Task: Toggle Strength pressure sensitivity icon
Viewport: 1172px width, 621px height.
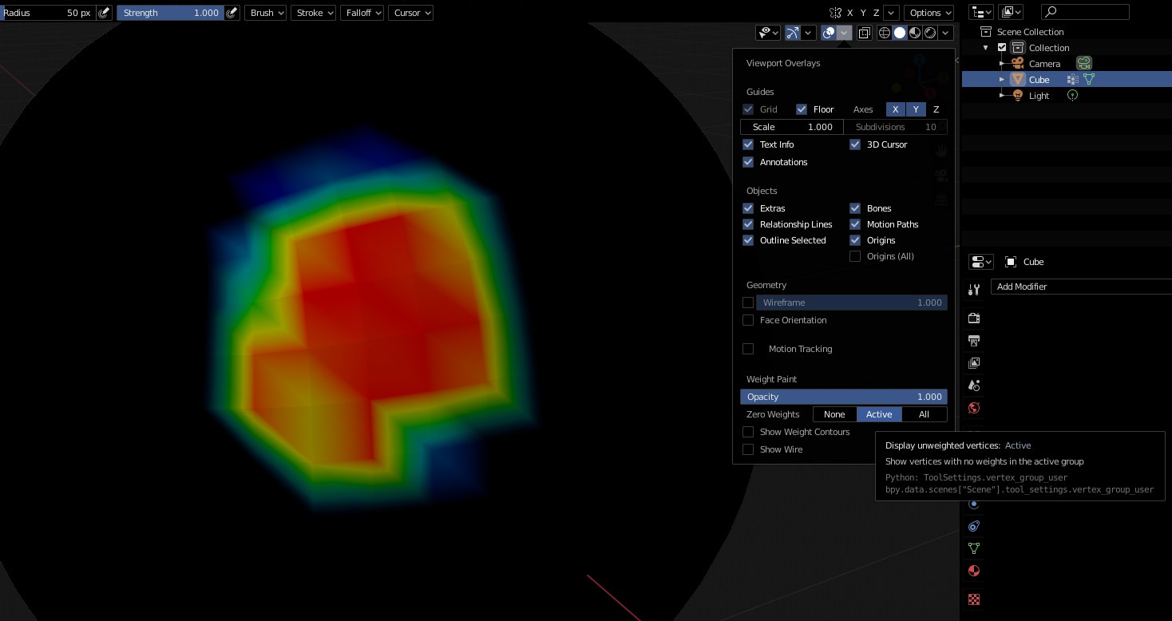Action: (232, 13)
